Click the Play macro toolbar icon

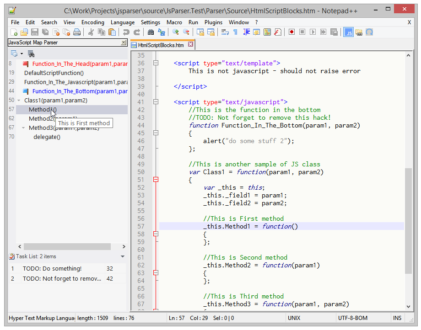[x=313, y=32]
